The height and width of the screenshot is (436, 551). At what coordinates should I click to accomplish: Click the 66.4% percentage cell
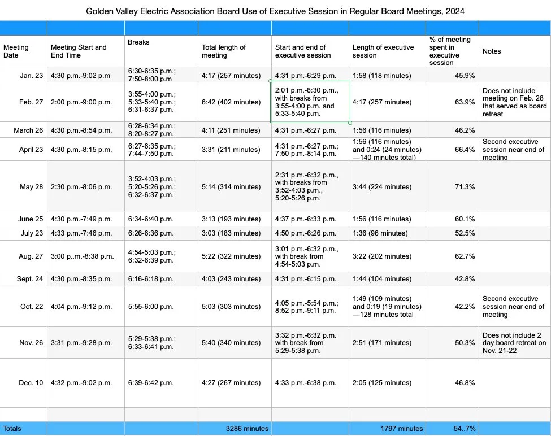click(452, 150)
